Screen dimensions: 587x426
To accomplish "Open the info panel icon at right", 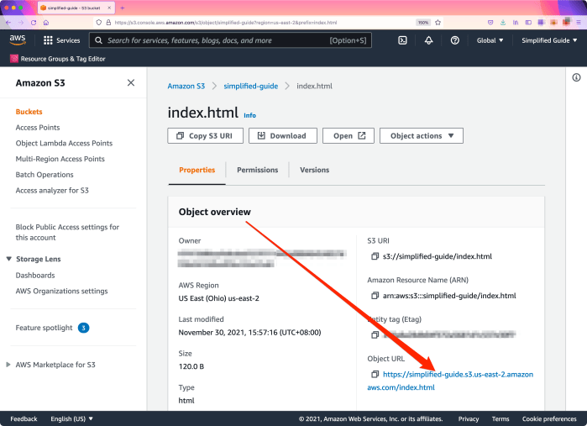I will click(x=577, y=77).
